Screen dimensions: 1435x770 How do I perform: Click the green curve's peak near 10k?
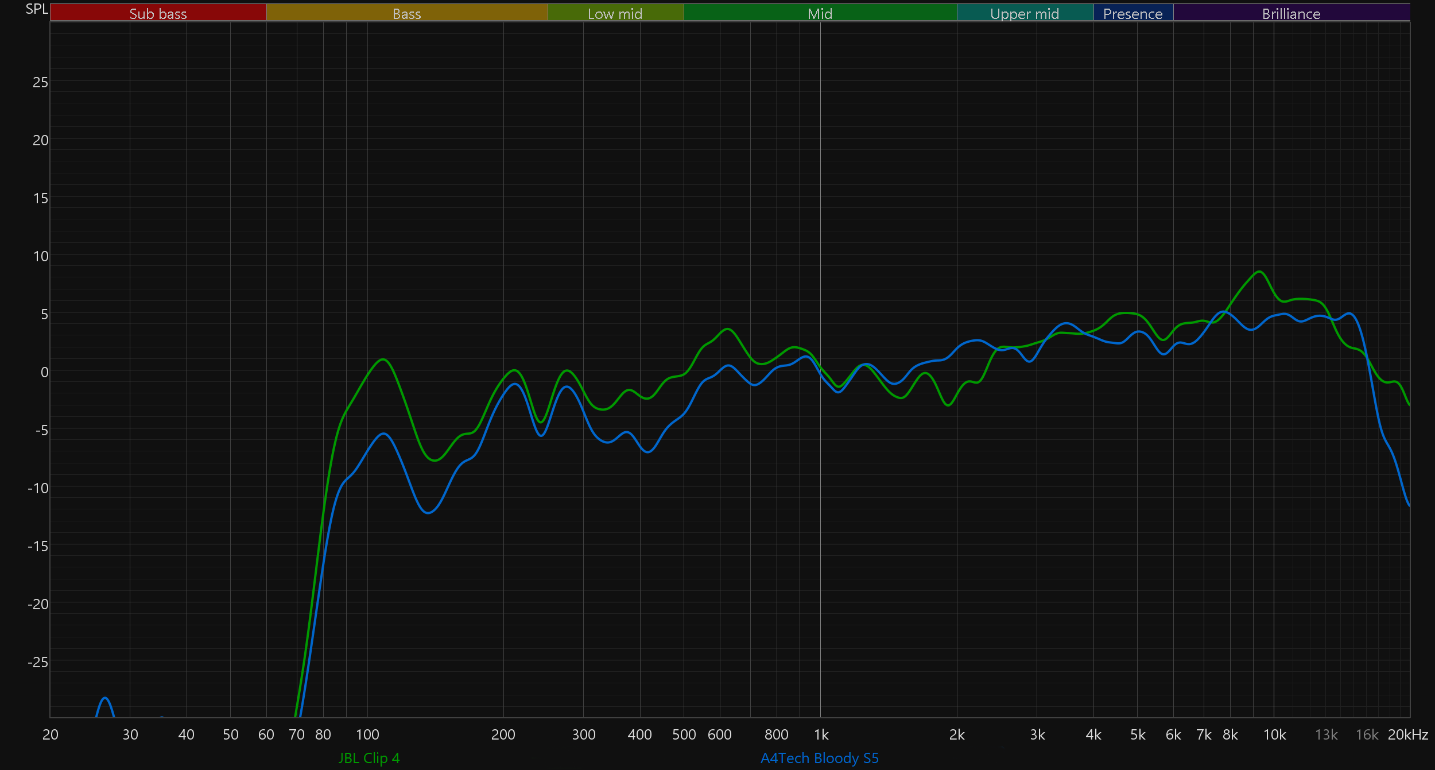click(1259, 272)
